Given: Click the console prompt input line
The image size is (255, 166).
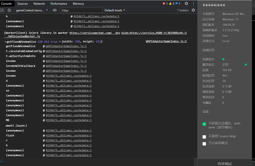Looking at the screenshot, I should click(98, 162).
